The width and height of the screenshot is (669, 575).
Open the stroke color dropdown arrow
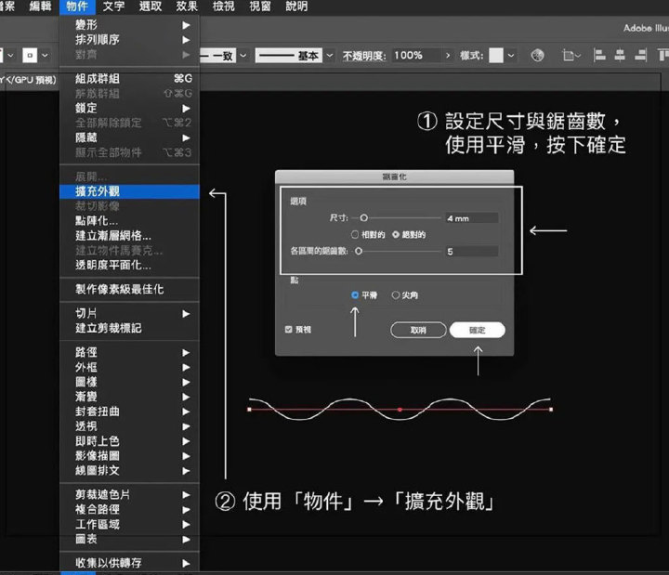tap(45, 56)
